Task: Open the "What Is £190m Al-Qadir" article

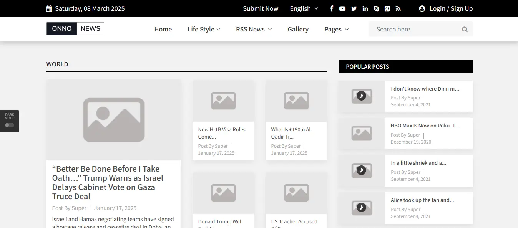Action: click(x=292, y=133)
